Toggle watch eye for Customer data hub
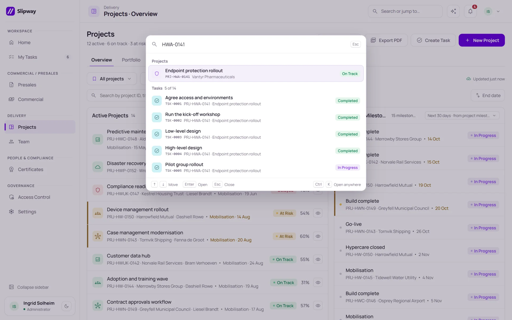The height and width of the screenshot is (320, 512). (x=318, y=259)
